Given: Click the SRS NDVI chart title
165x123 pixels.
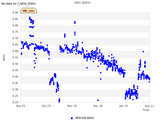Looking at the screenshot, I should coord(82,3).
